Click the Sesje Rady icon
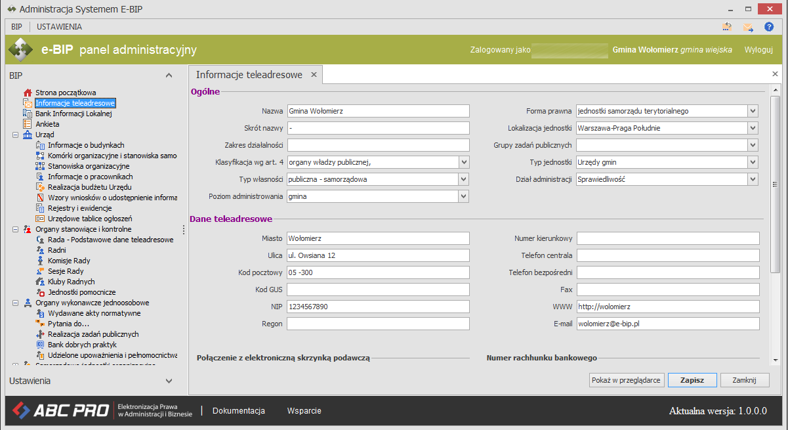Screen dimensions: 788x430 click(40, 271)
